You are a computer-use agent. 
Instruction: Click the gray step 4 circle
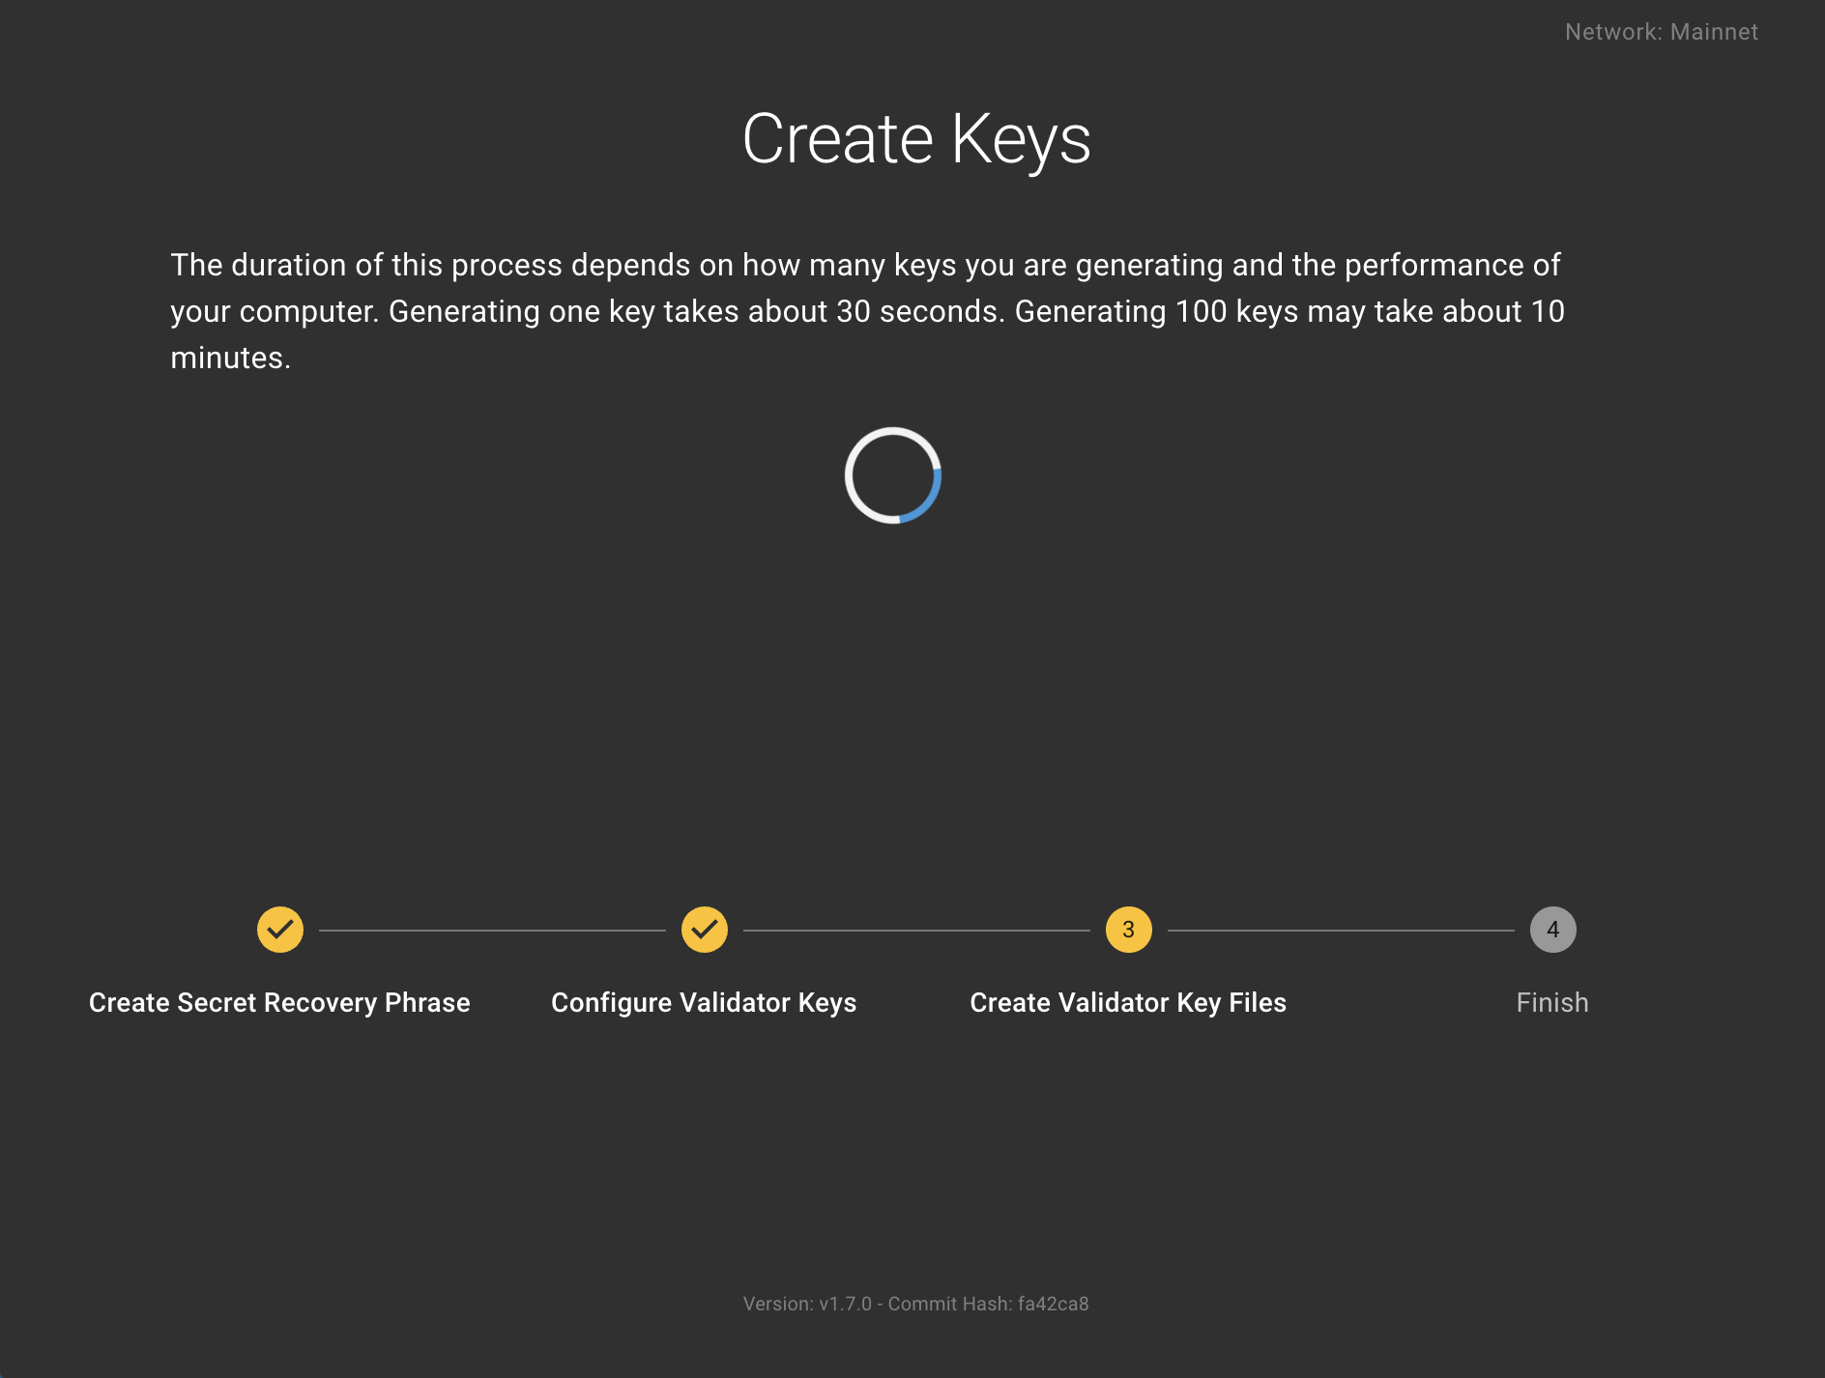[x=1552, y=930]
